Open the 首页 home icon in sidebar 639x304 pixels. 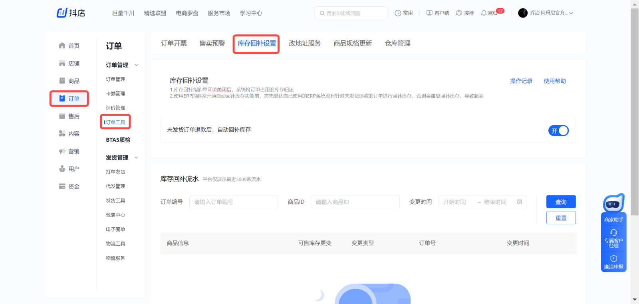coord(62,46)
